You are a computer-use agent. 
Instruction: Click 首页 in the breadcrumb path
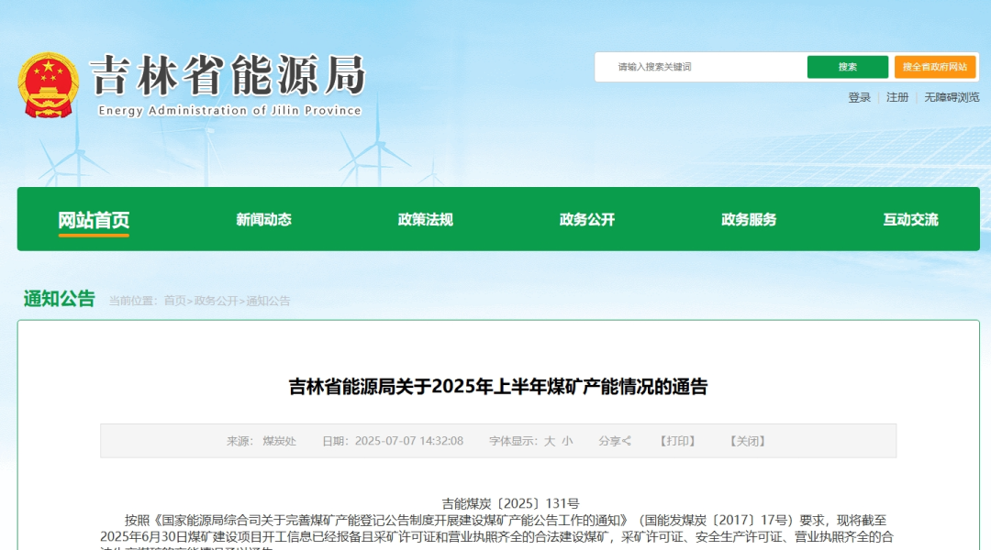tap(174, 301)
